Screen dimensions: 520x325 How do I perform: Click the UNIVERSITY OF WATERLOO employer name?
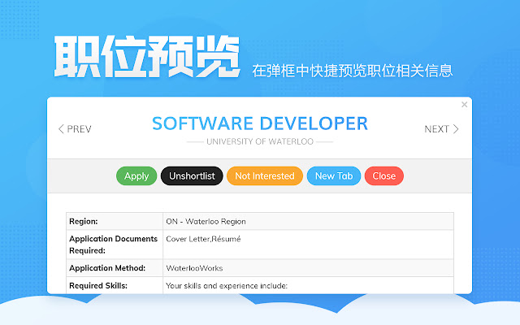tap(260, 141)
